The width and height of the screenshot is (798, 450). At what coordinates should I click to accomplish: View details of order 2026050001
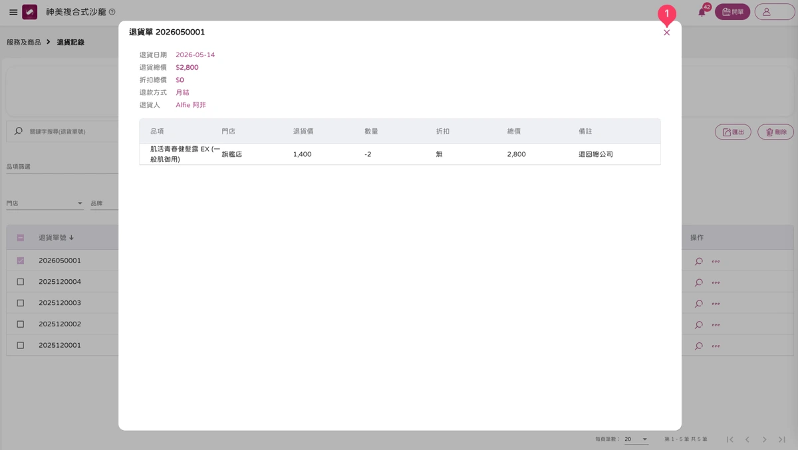click(698, 261)
